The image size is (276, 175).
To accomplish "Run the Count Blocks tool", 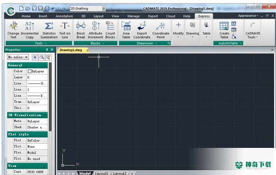I will point(110,30).
